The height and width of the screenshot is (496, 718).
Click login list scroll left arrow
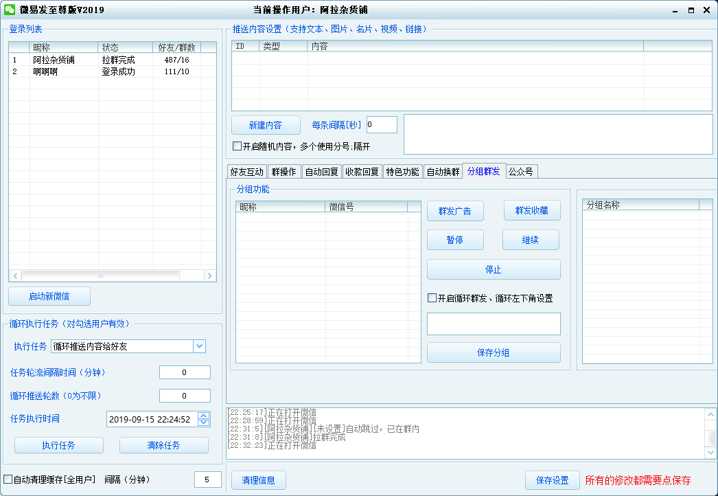tap(15, 275)
